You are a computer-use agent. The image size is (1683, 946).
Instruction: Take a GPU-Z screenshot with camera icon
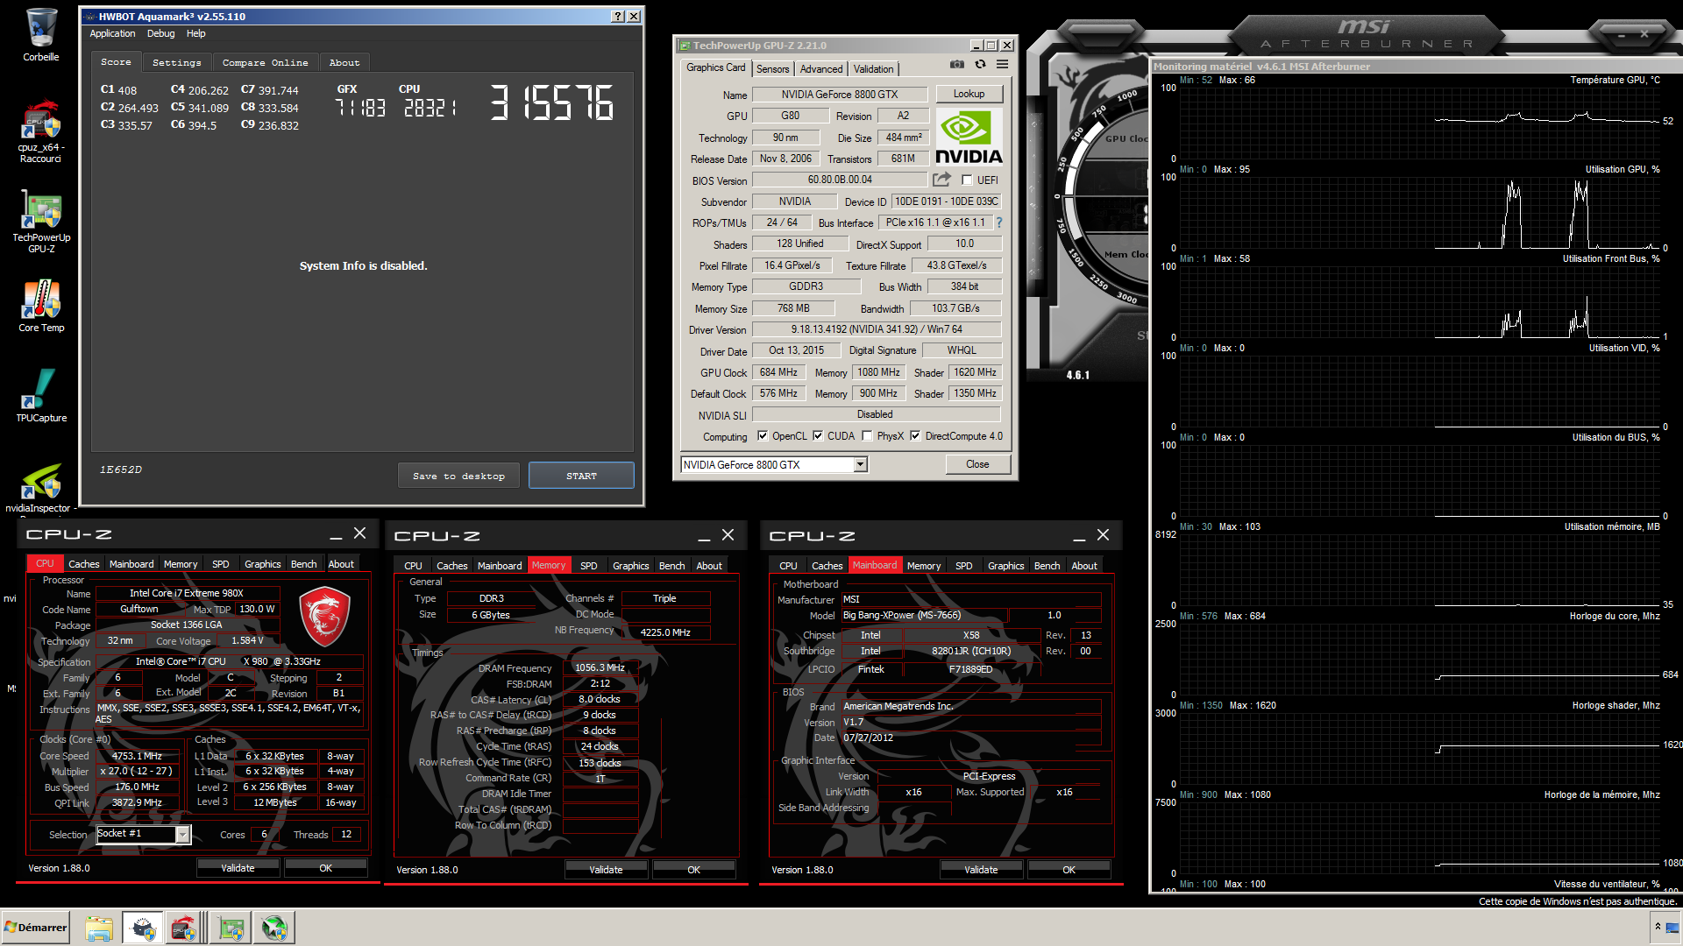pyautogui.click(x=957, y=65)
